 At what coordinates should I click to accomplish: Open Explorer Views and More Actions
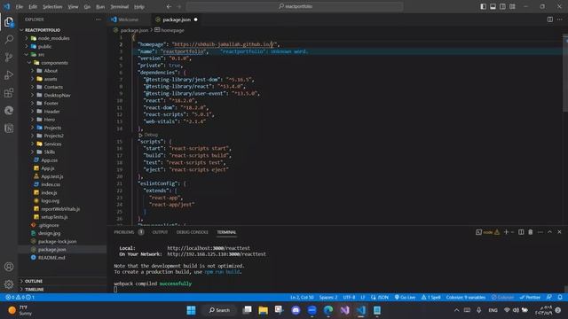[99, 19]
